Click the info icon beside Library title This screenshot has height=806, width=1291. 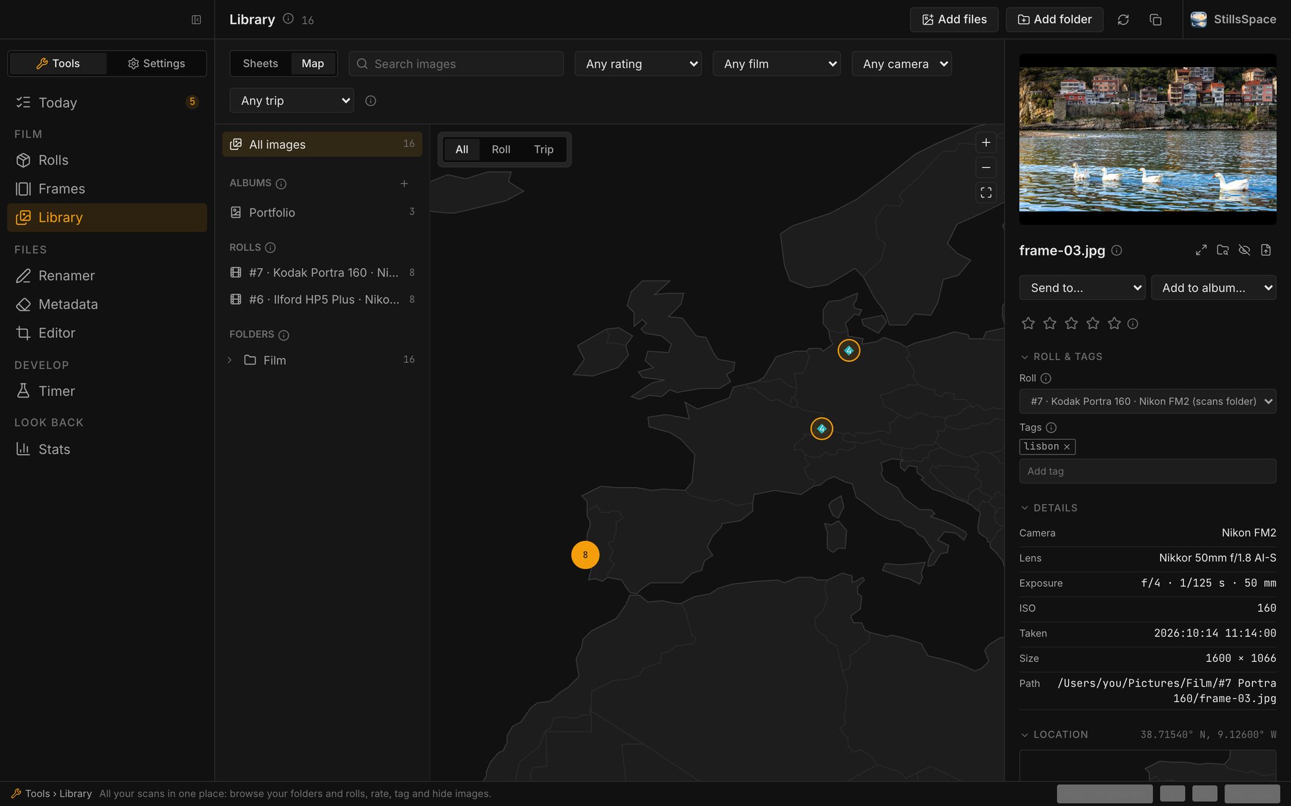pos(289,19)
